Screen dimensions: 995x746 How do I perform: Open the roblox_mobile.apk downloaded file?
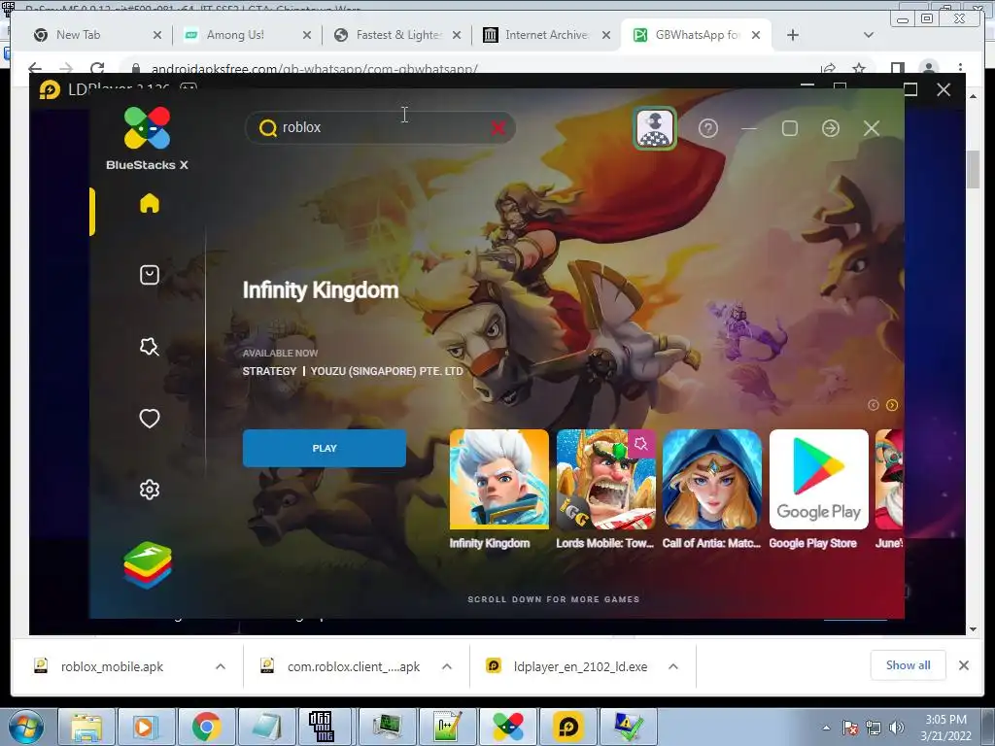[112, 666]
